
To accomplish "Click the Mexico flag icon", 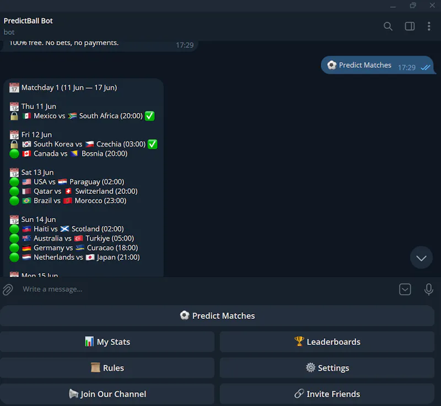I will pos(26,116).
